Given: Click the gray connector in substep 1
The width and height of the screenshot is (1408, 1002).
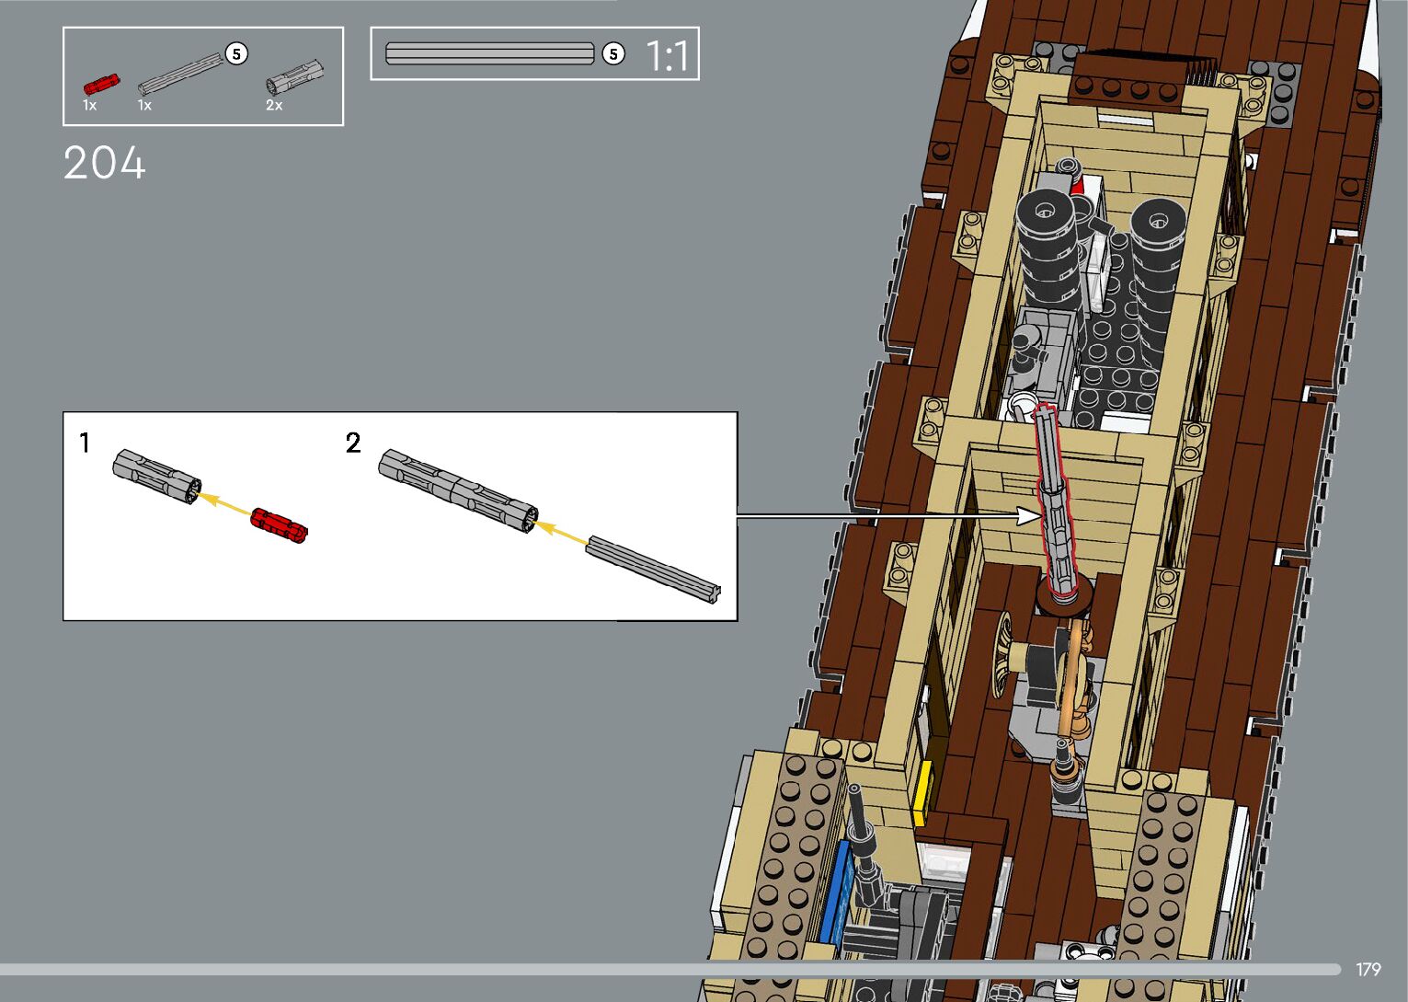Looking at the screenshot, I should click(x=157, y=476).
